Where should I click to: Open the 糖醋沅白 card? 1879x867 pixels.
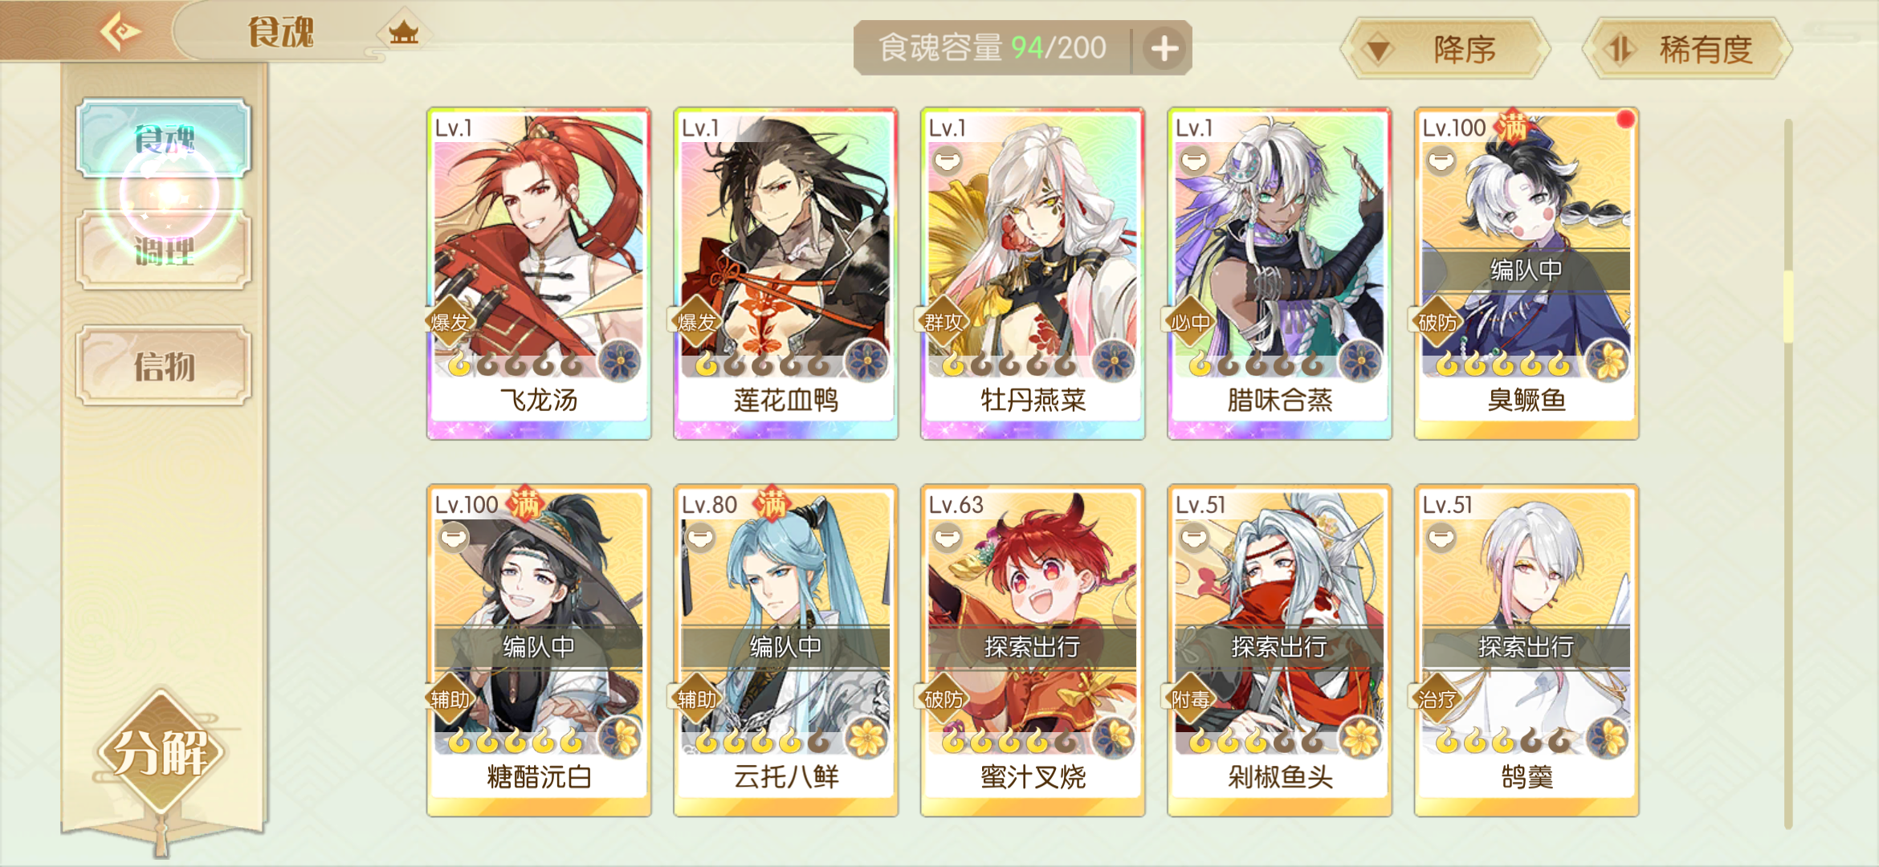539,650
